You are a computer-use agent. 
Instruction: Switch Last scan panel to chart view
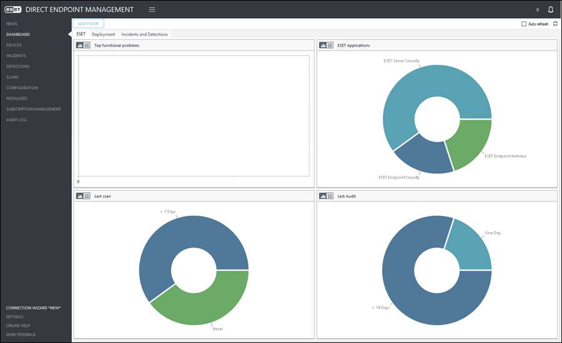pos(79,196)
